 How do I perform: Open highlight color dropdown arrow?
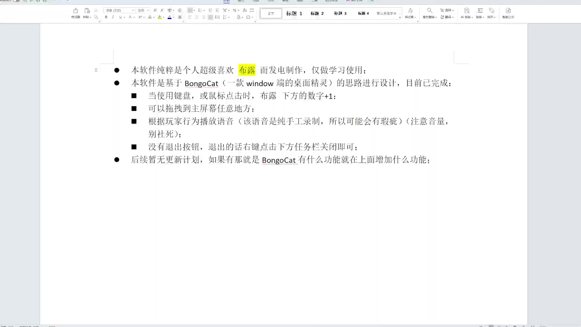[x=164, y=17]
